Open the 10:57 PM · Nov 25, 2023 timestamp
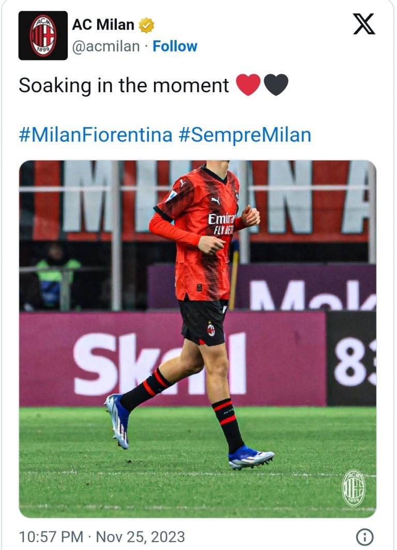The image size is (397, 550). click(x=102, y=537)
